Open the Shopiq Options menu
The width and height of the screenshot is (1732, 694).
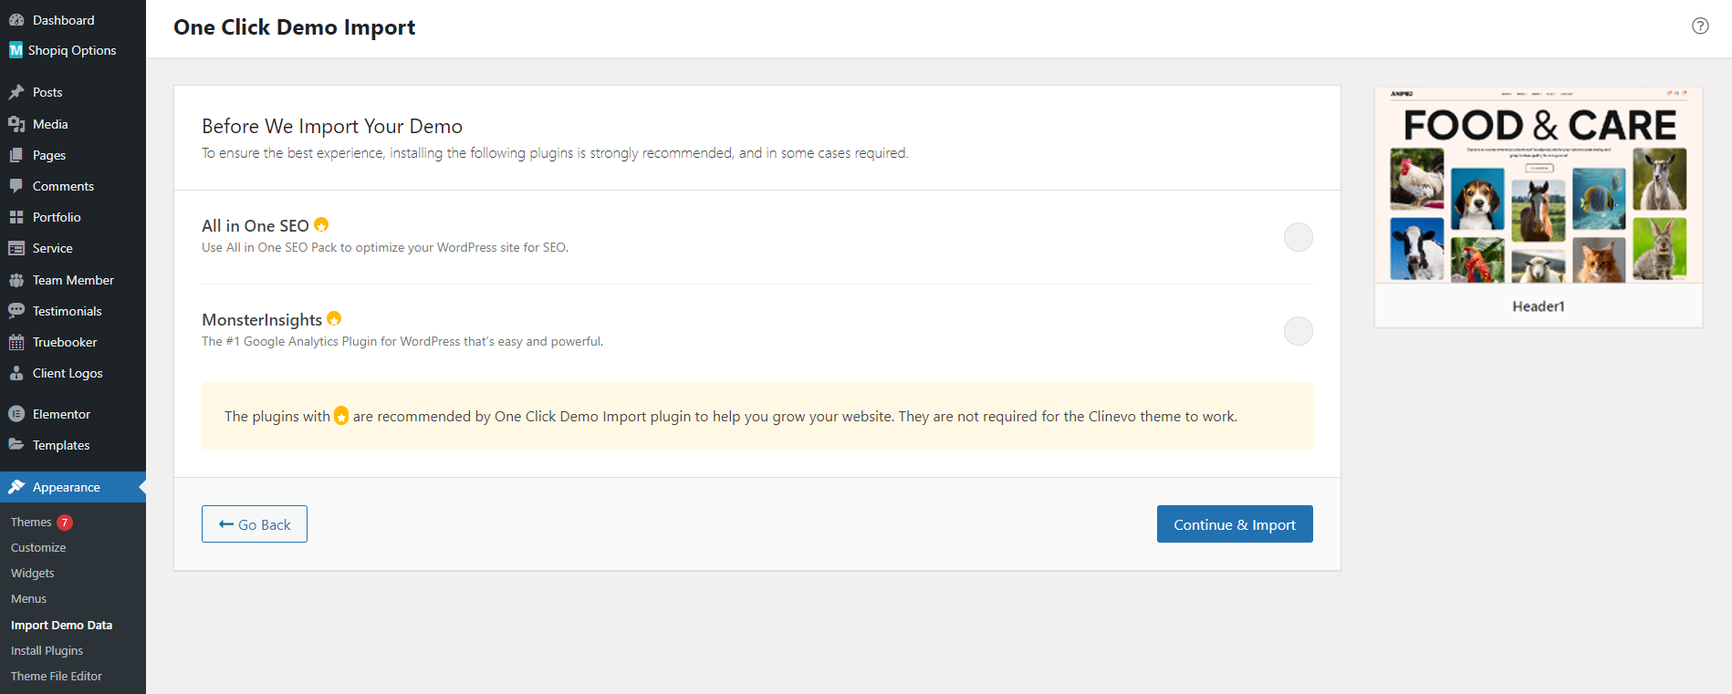[73, 50]
